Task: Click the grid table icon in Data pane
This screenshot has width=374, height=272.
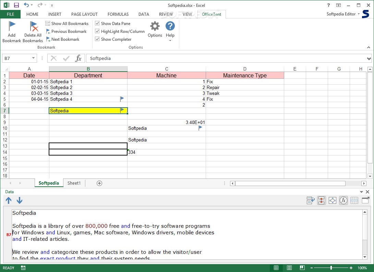Action: (x=354, y=200)
